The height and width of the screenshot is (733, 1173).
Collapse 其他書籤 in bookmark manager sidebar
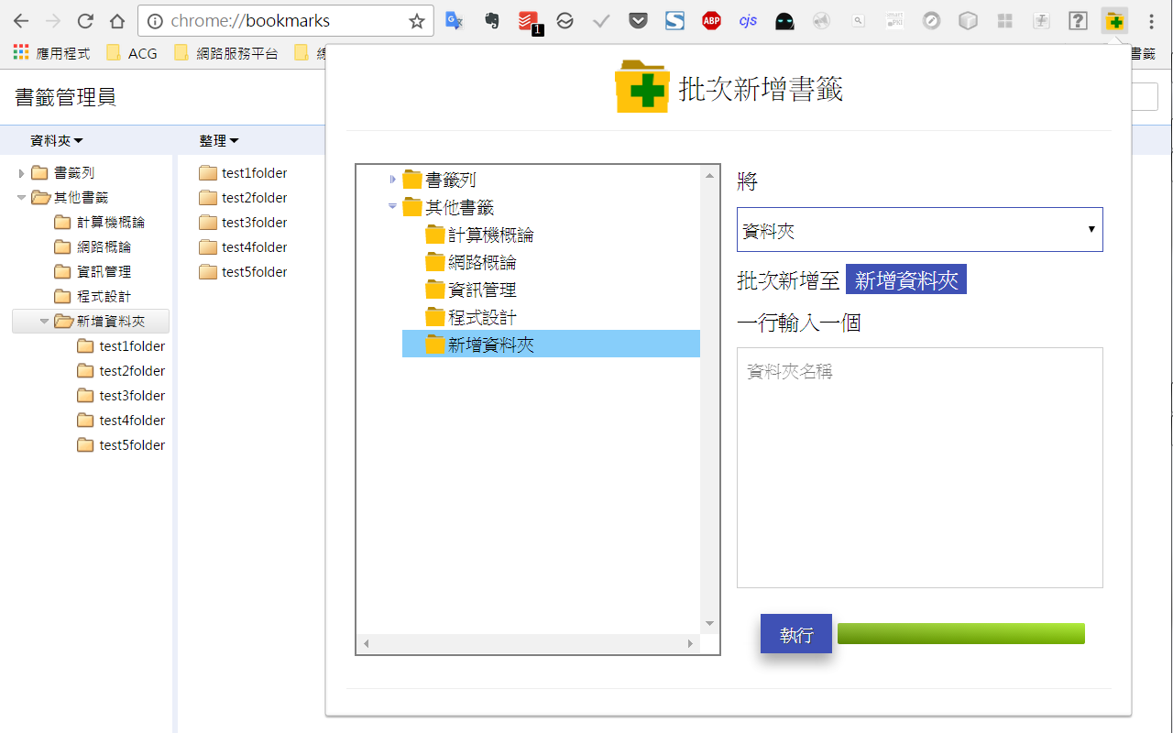pyautogui.click(x=22, y=197)
